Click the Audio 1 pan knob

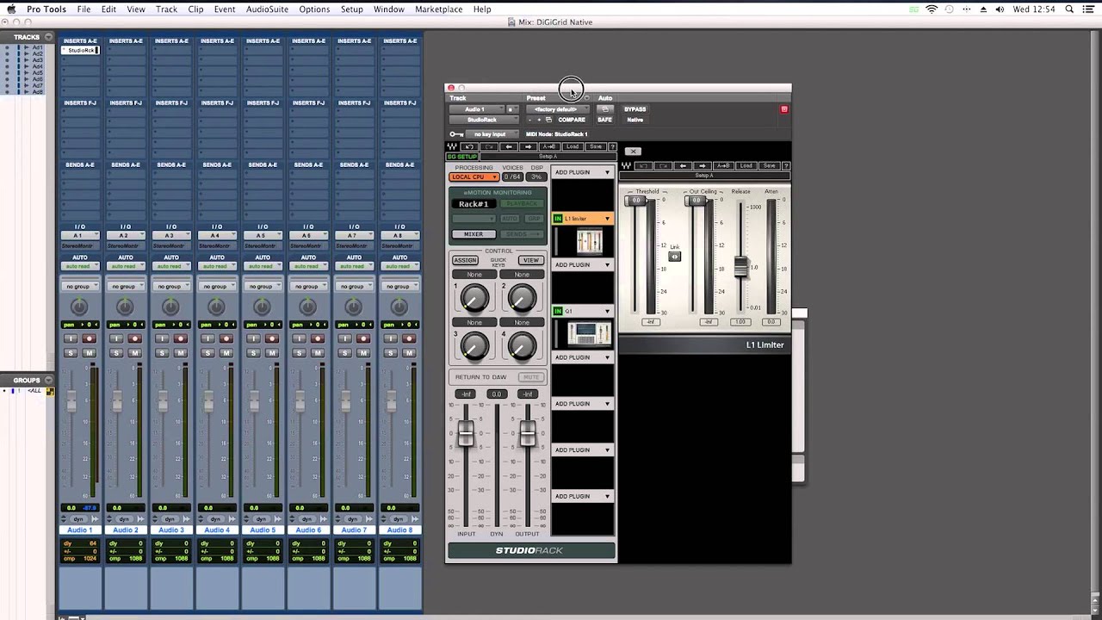tap(79, 307)
